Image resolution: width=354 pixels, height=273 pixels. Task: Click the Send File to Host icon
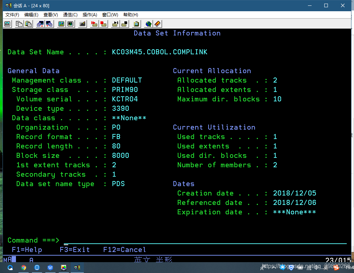(x=40, y=24)
